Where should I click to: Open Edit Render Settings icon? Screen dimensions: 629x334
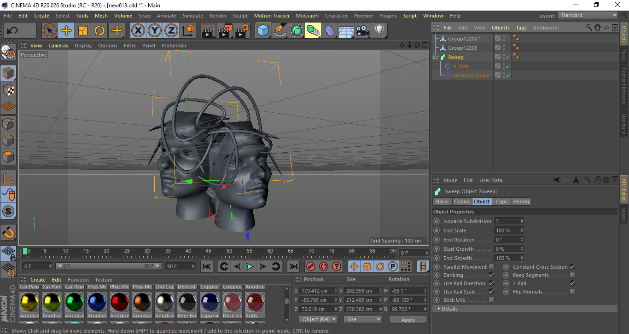(x=242, y=31)
